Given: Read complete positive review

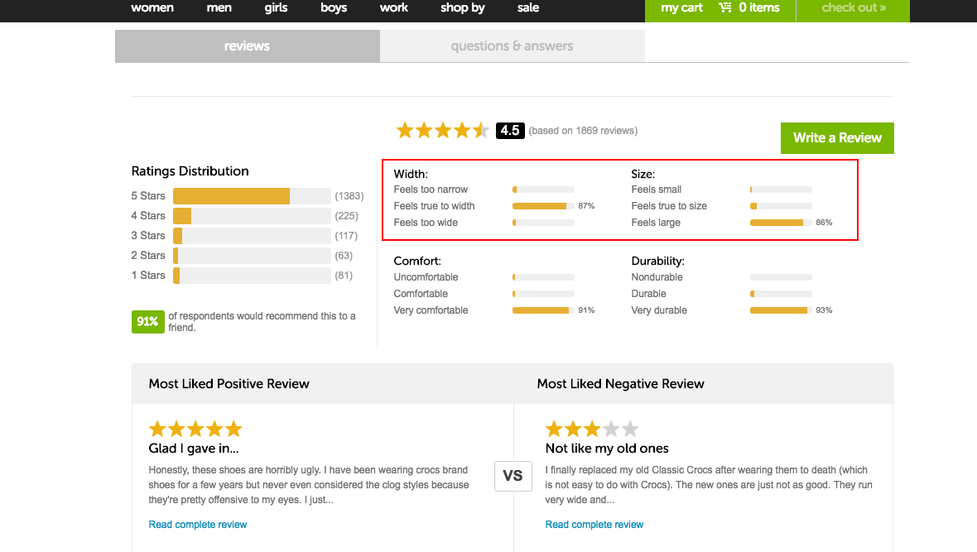Looking at the screenshot, I should pos(198,525).
